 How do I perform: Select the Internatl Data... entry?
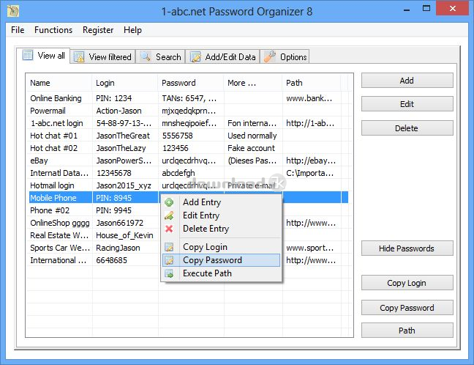pyautogui.click(x=189, y=173)
